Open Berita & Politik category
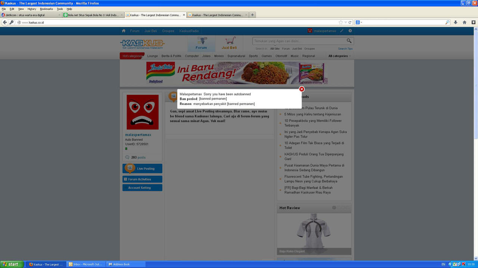 (x=171, y=56)
